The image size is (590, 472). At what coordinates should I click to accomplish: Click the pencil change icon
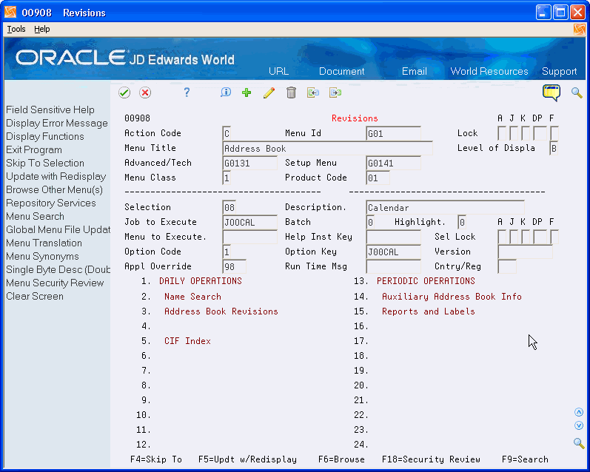269,92
